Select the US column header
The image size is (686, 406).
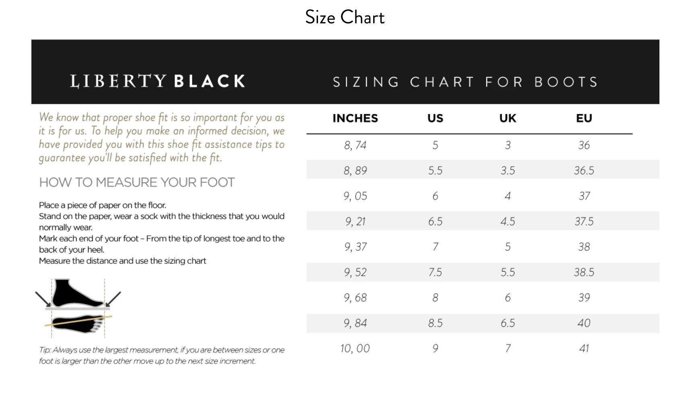(435, 118)
